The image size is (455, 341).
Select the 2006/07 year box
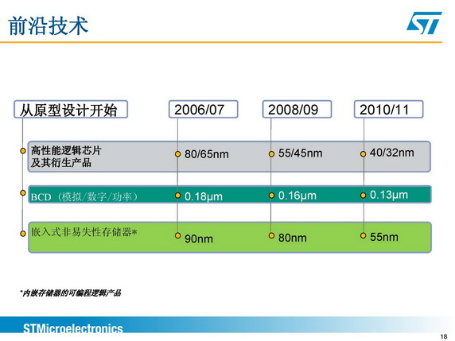coord(203,110)
